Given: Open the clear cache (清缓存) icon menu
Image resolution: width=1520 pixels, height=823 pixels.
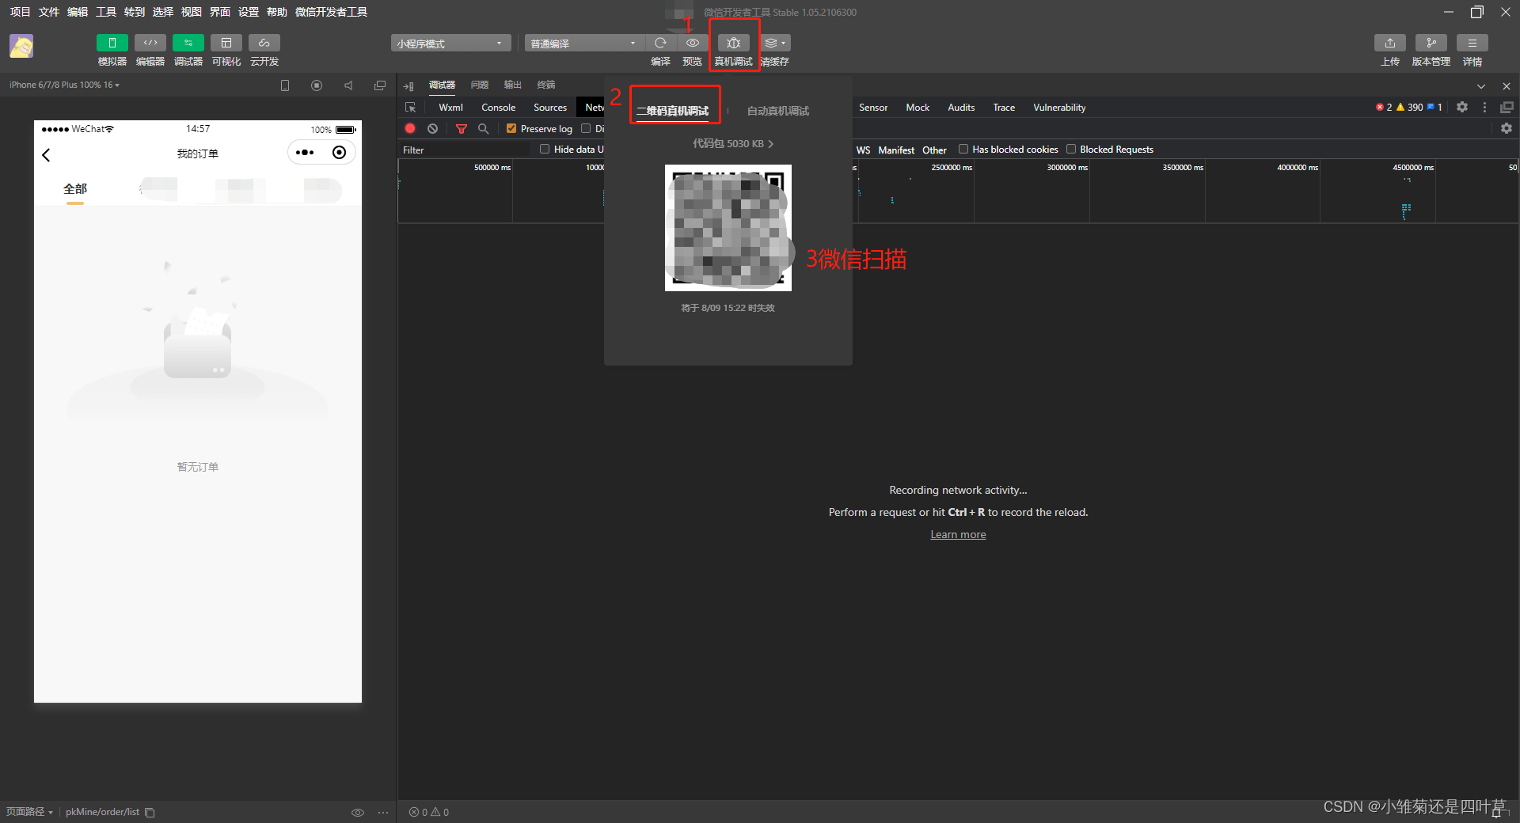Looking at the screenshot, I should coord(775,43).
